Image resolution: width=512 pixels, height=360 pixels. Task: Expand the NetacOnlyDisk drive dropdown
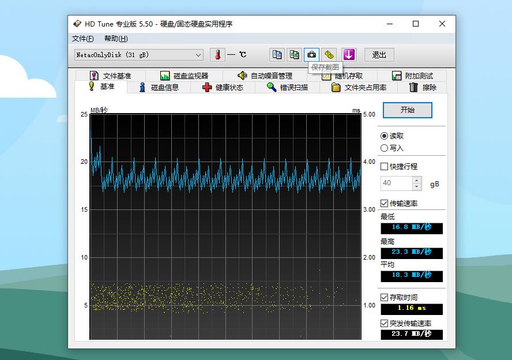[198, 55]
